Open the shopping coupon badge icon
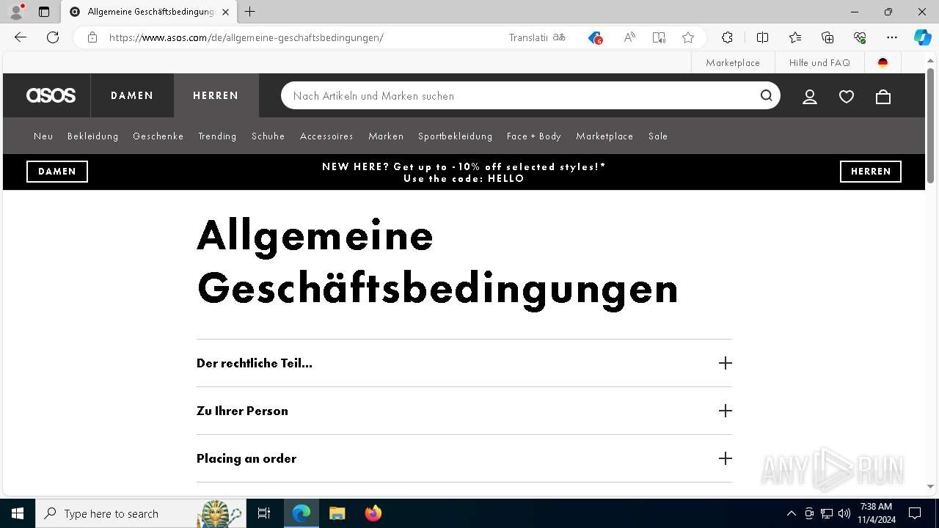Viewport: 939px width, 528px height. 595,37
